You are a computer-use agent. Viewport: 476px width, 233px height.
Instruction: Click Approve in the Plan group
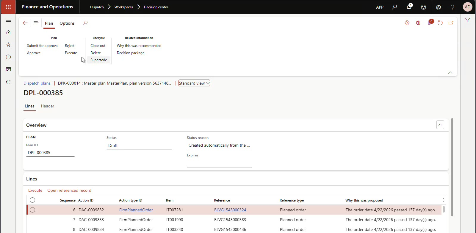(34, 53)
